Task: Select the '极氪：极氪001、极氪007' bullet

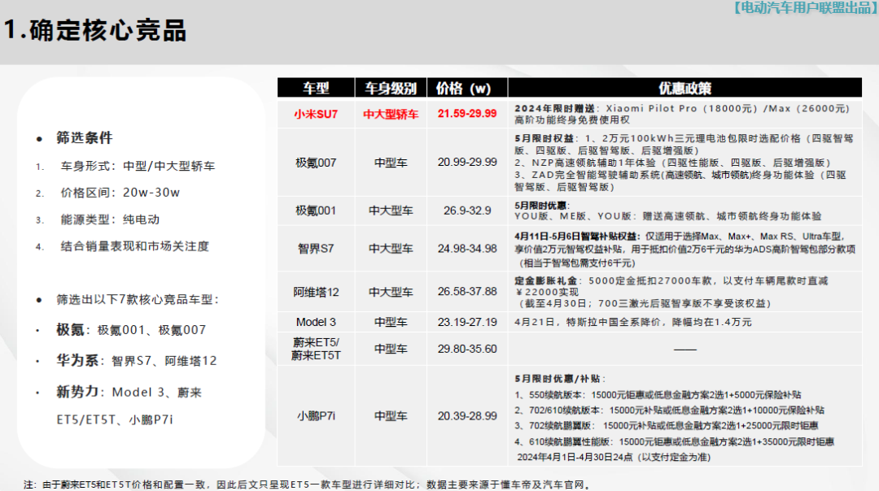Action: pyautogui.click(x=130, y=330)
